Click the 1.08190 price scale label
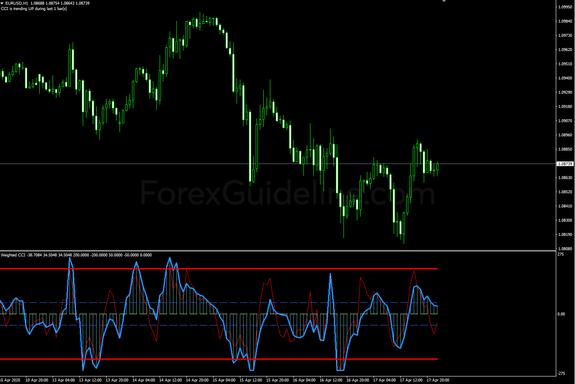575x384 pixels. [x=565, y=234]
